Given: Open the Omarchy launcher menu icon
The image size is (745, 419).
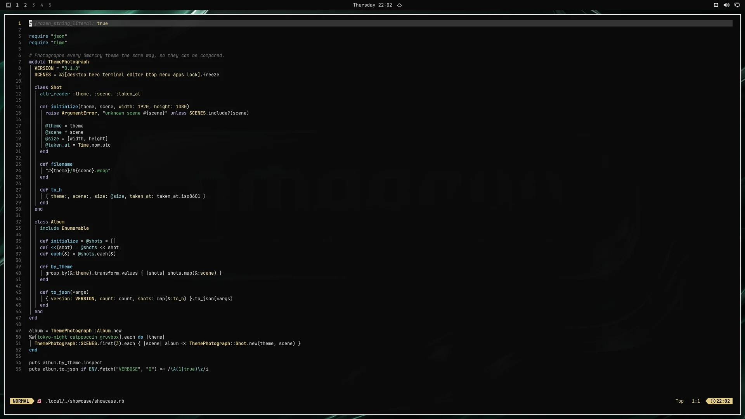Looking at the screenshot, I should [9, 5].
